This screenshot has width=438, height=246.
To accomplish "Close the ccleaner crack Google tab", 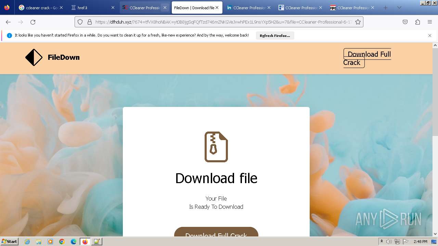I will point(61,8).
